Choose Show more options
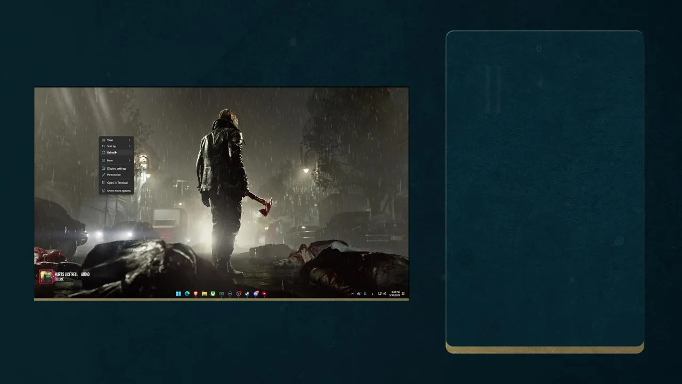682x384 pixels. pyautogui.click(x=116, y=191)
